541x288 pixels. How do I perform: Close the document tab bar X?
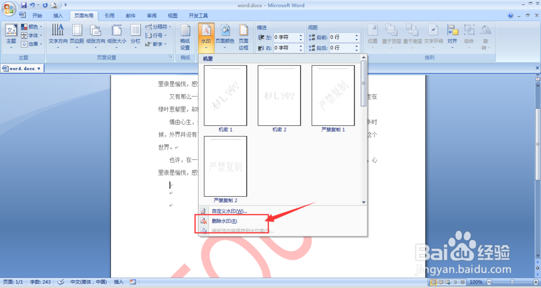click(537, 68)
